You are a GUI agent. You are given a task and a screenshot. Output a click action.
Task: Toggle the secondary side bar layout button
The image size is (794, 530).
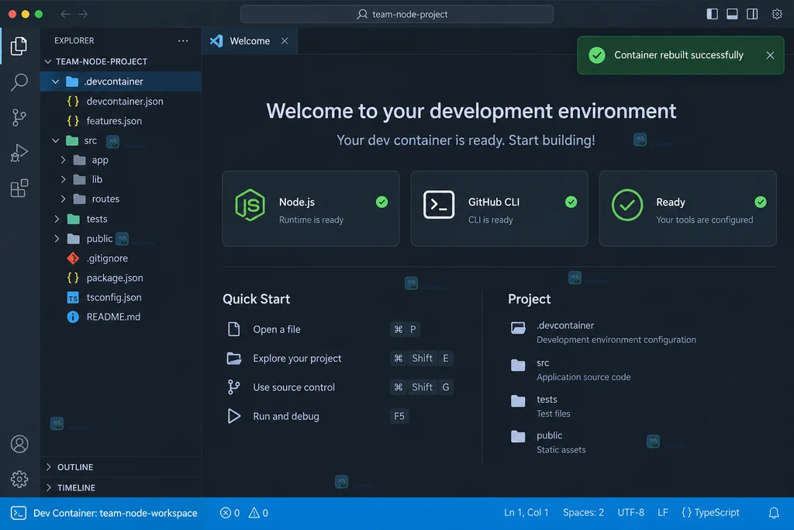pos(752,14)
